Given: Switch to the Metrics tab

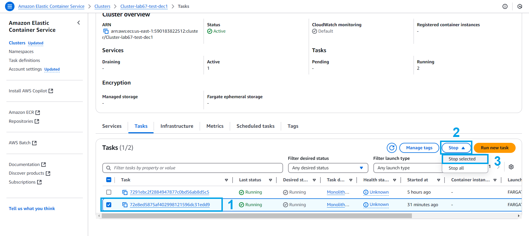Looking at the screenshot, I should pyautogui.click(x=215, y=126).
